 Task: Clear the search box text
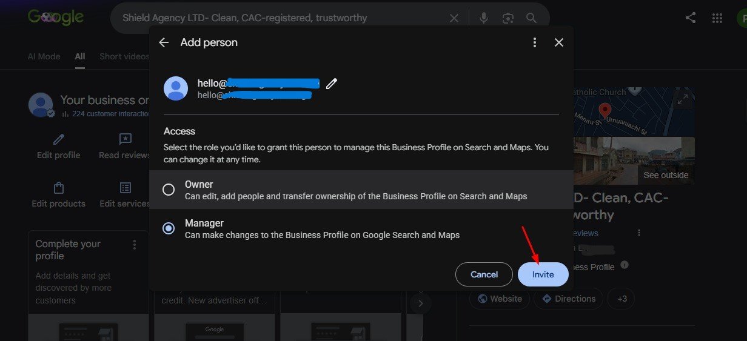pyautogui.click(x=454, y=18)
